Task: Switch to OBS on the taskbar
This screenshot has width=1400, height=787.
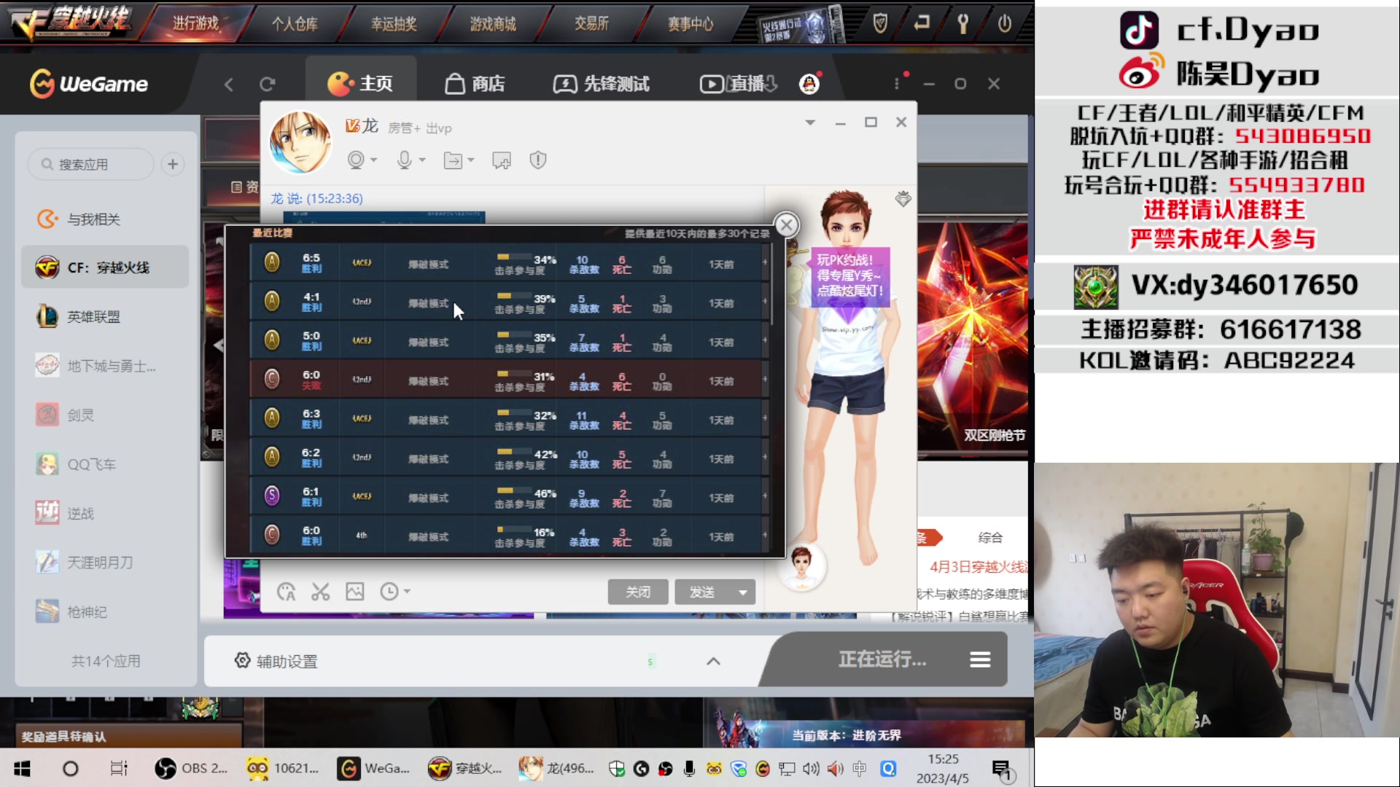Action: [x=191, y=769]
